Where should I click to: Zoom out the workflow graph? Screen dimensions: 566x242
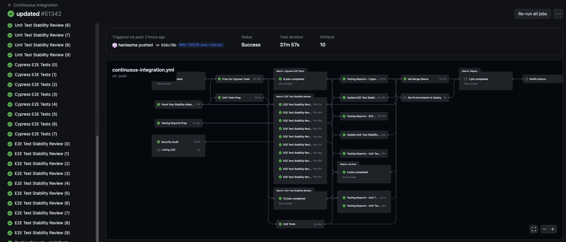(544, 229)
